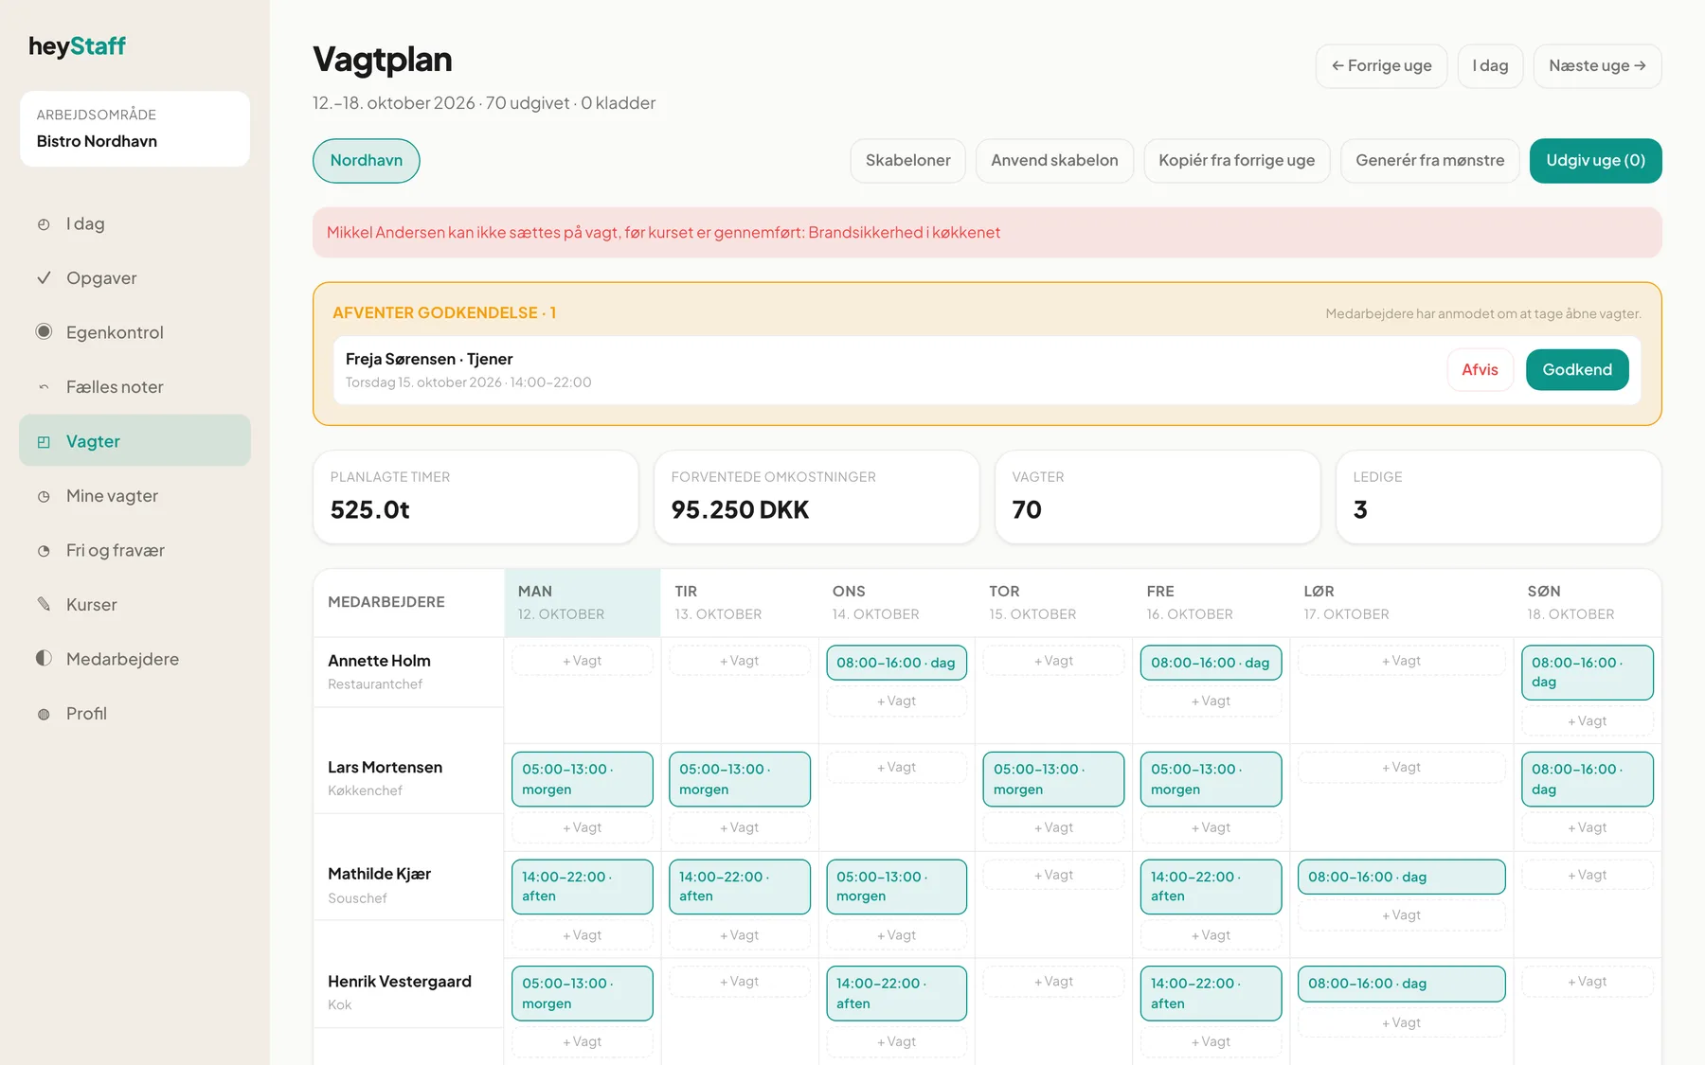This screenshot has height=1065, width=1705.
Task: Click the checkmark icon next to Opgaver
Action: tap(44, 278)
